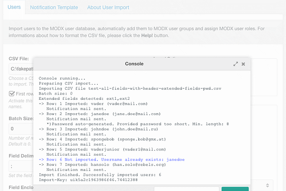Maximize the Console window with the expand icon
The image size is (286, 191).
click(235, 64)
